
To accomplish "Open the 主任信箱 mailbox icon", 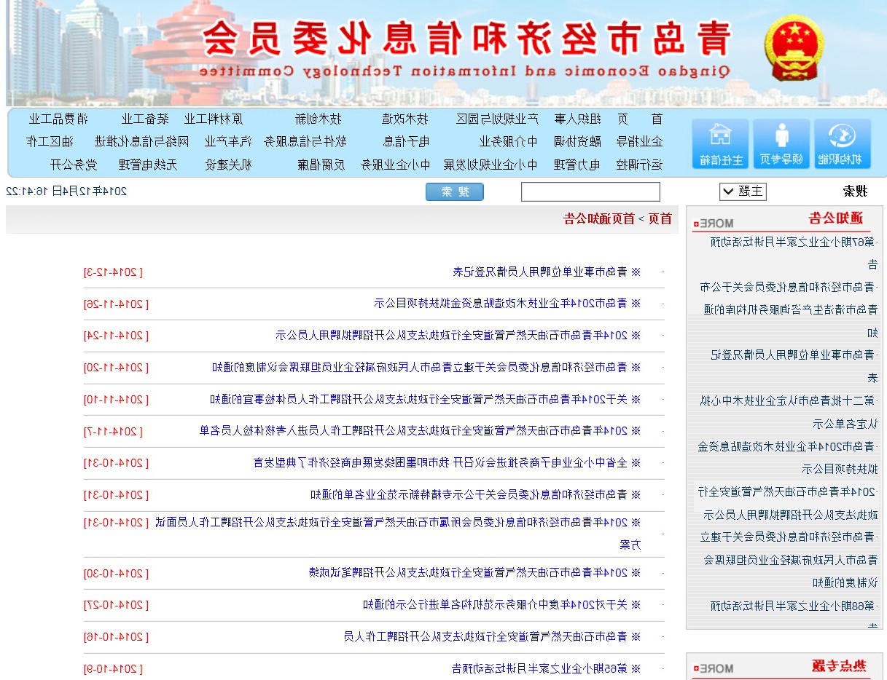I will tap(720, 144).
